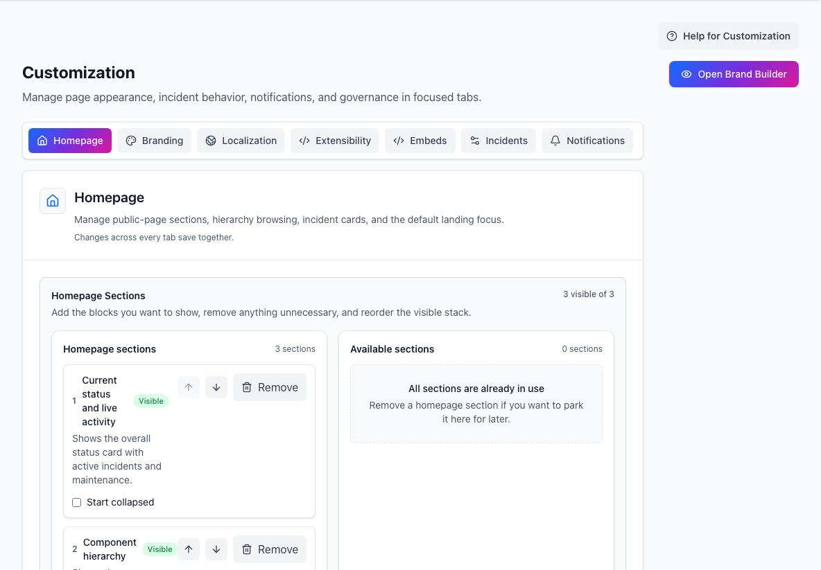This screenshot has height=570, width=821.
Task: Click the '3 visible of 3' counter
Action: tap(589, 294)
